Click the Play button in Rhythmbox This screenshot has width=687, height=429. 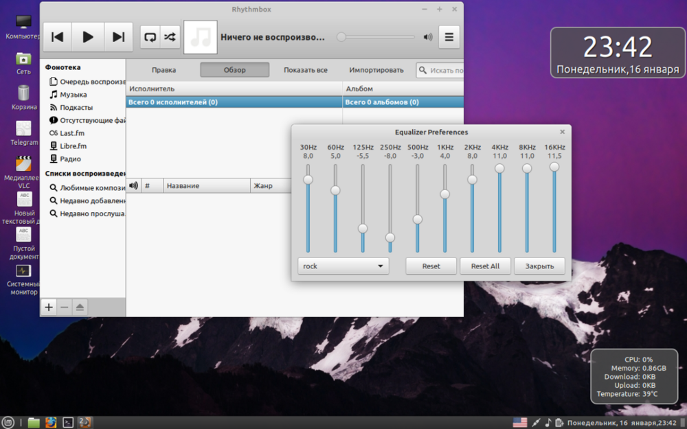tap(88, 37)
